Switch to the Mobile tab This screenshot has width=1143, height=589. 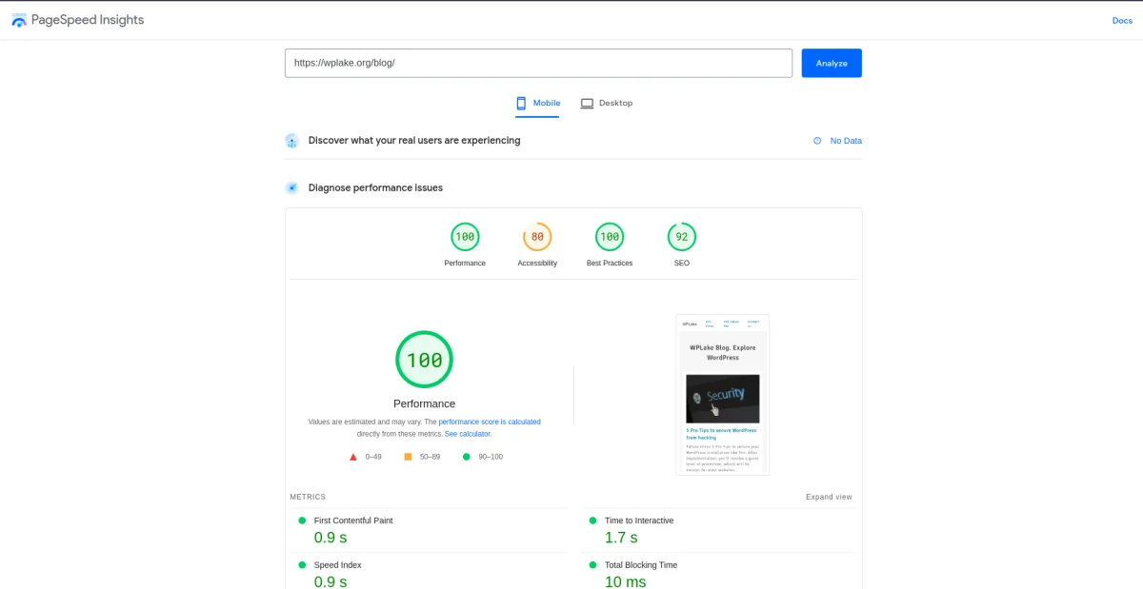click(x=537, y=103)
